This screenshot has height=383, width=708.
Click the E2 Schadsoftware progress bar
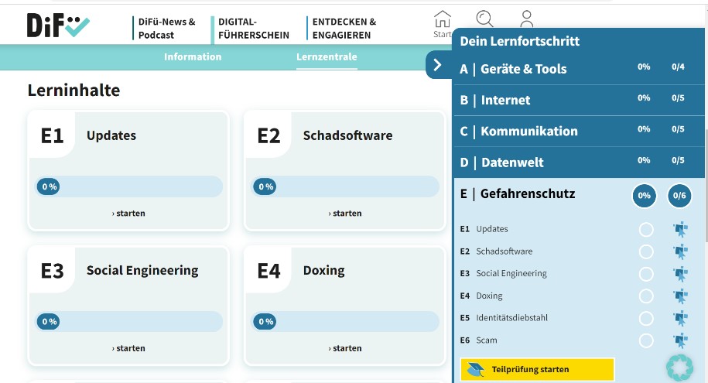pyautogui.click(x=345, y=186)
